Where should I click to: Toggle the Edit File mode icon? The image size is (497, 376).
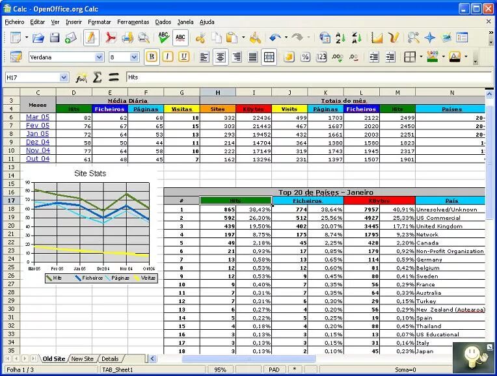coord(91,38)
